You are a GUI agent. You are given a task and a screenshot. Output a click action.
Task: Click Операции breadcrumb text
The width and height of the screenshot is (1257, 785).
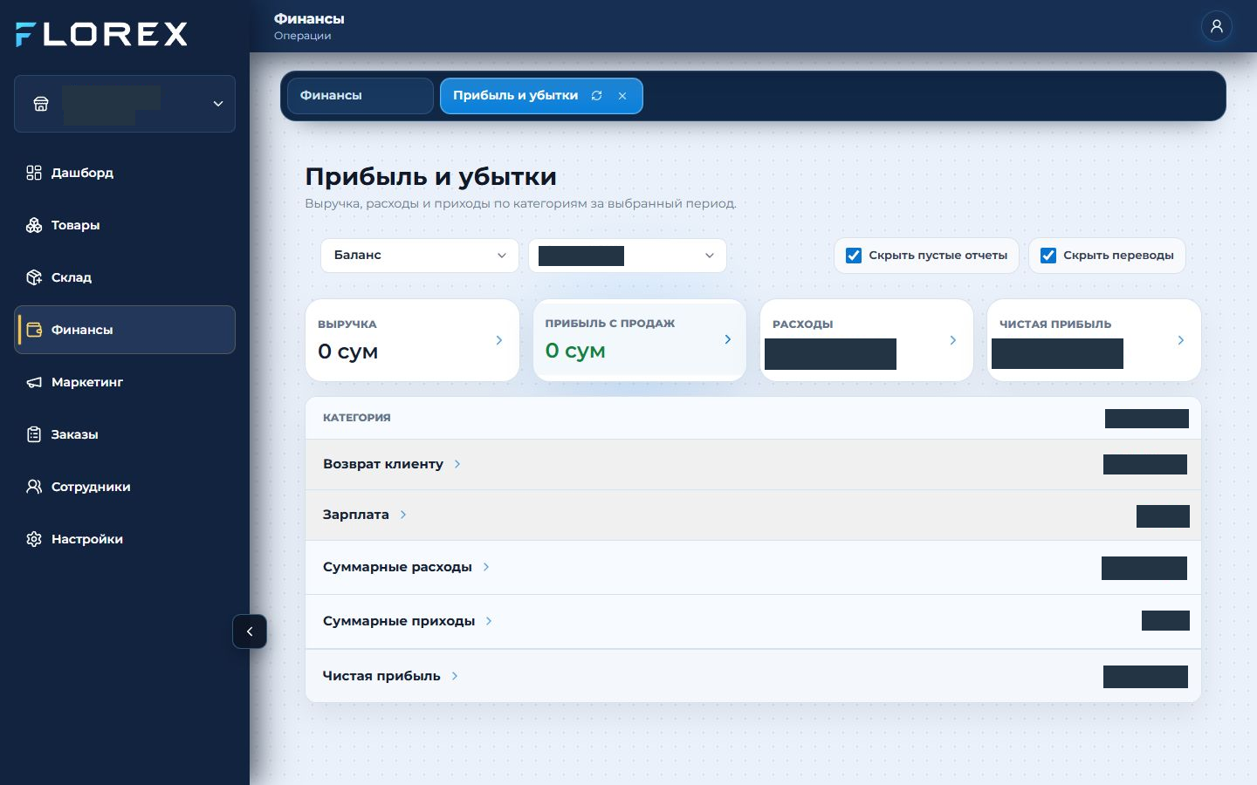[x=303, y=36]
